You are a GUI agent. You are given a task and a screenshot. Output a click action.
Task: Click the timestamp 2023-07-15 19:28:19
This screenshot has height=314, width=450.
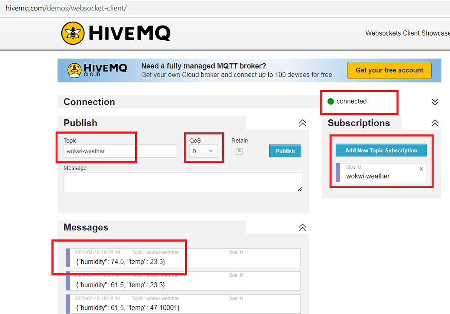pyautogui.click(x=97, y=252)
